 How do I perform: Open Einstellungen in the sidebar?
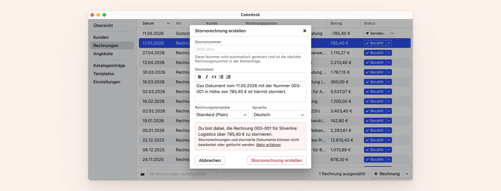pyautogui.click(x=107, y=82)
